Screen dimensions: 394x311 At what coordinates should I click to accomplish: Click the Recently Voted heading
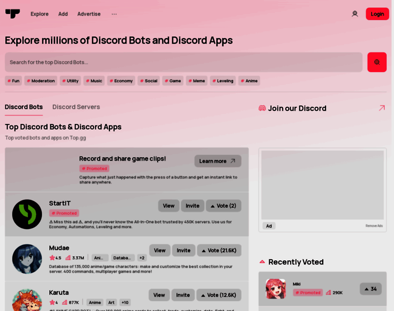(295, 262)
